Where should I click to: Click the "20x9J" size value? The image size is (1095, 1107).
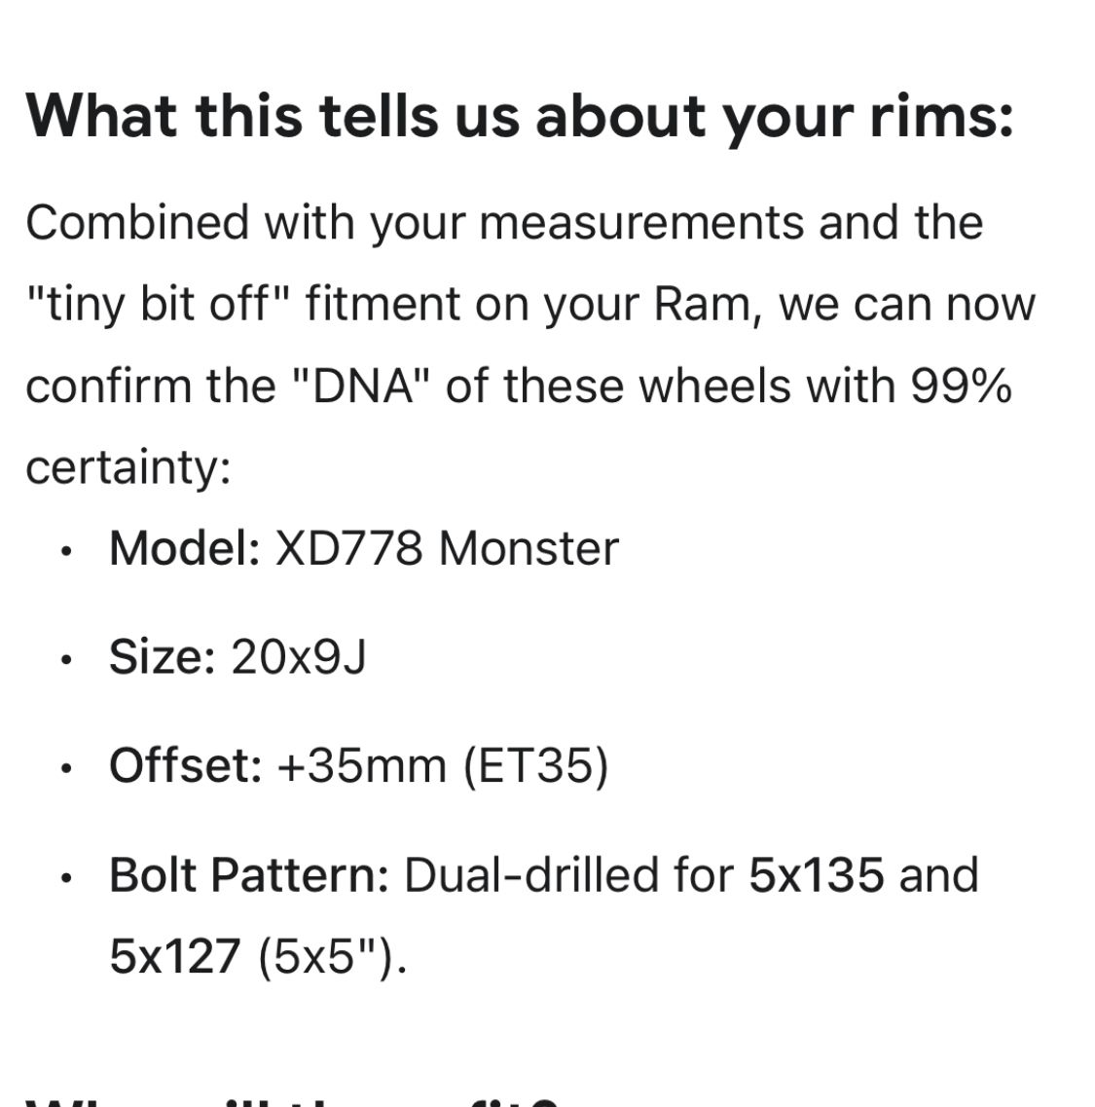click(x=298, y=657)
